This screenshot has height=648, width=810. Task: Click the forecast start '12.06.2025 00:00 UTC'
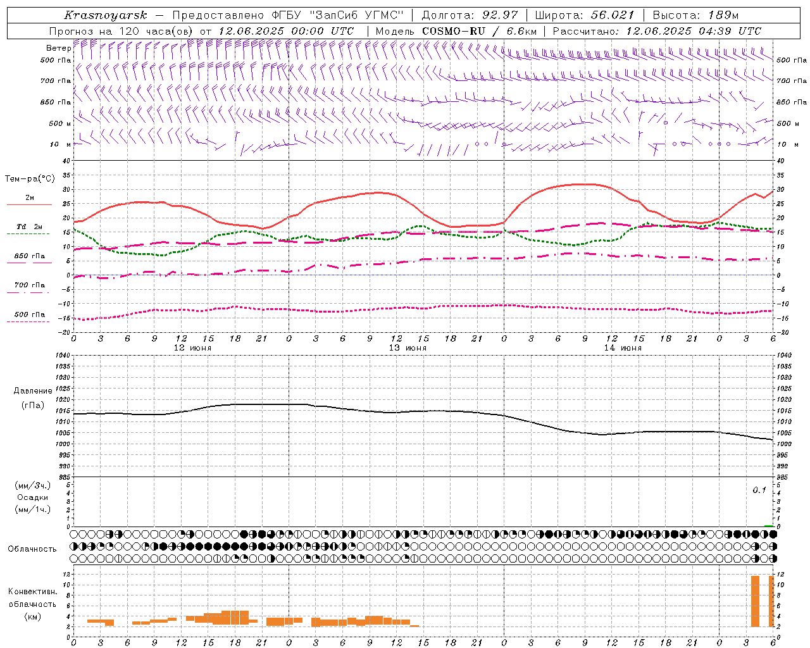286,31
